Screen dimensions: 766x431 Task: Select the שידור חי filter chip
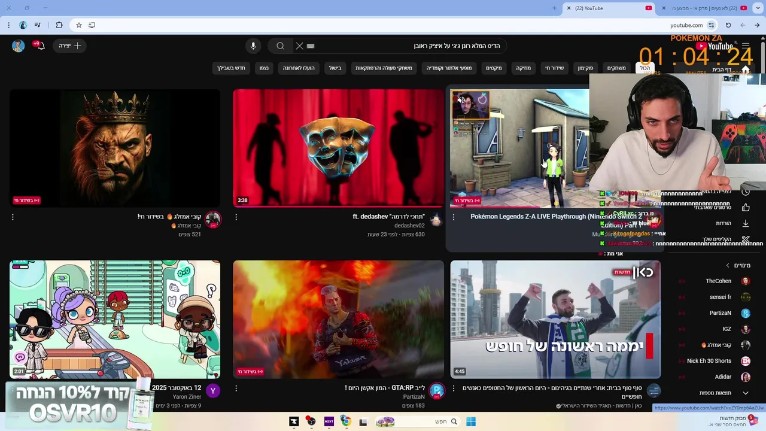coord(554,68)
